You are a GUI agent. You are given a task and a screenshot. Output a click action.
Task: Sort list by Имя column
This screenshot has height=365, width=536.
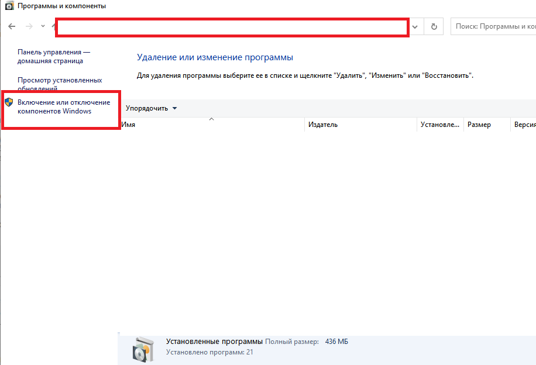tap(212, 125)
